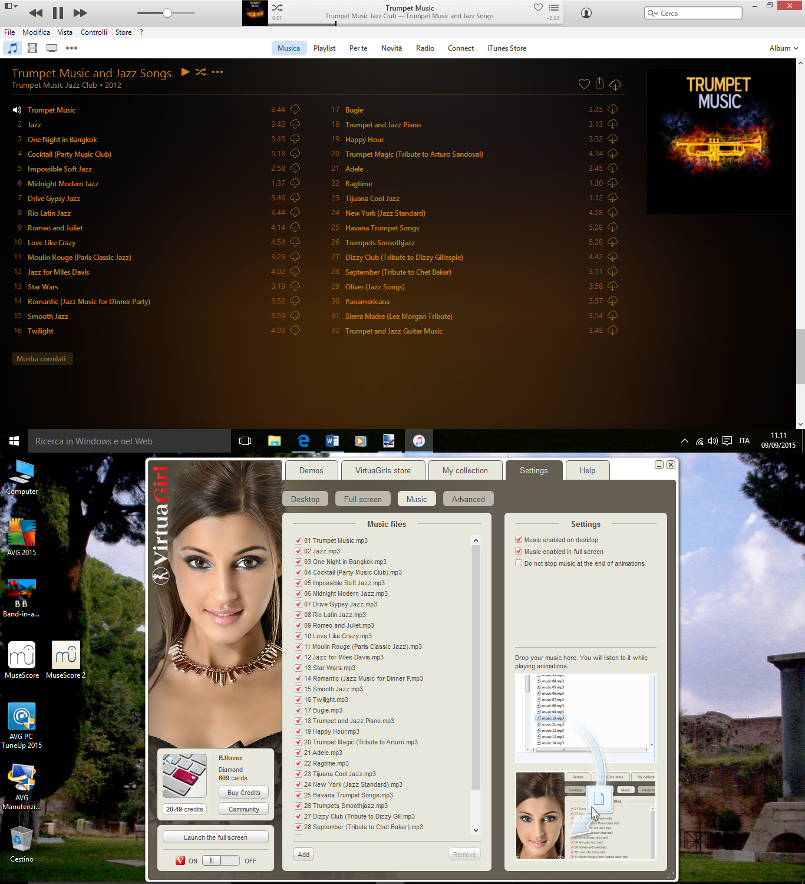Pause the currently playing track
Image resolution: width=805 pixels, height=884 pixels.
[x=58, y=13]
